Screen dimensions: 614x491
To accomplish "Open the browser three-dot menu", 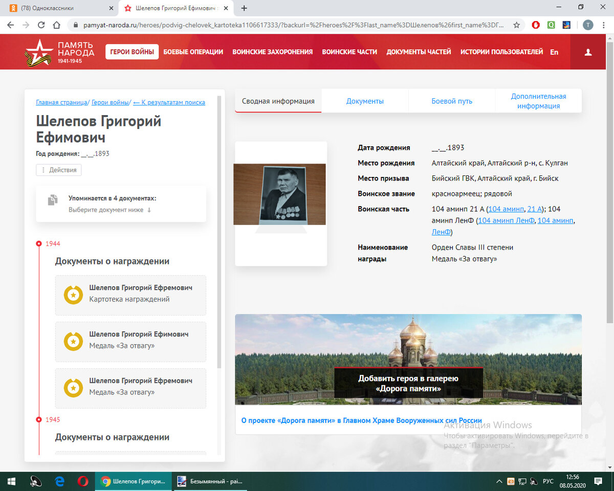I will point(604,24).
